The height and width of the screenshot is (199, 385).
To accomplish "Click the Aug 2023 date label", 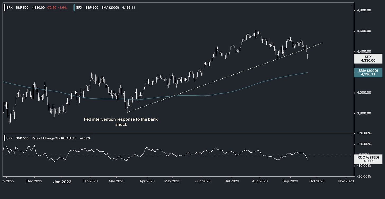I will 260,181.
